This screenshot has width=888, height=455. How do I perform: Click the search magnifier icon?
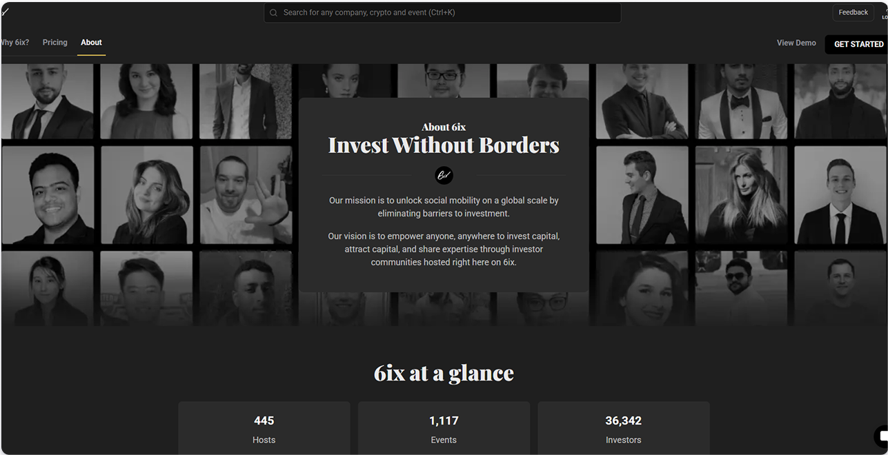274,12
